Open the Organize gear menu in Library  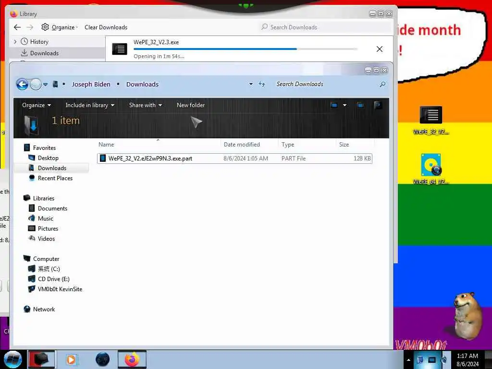[59, 27]
